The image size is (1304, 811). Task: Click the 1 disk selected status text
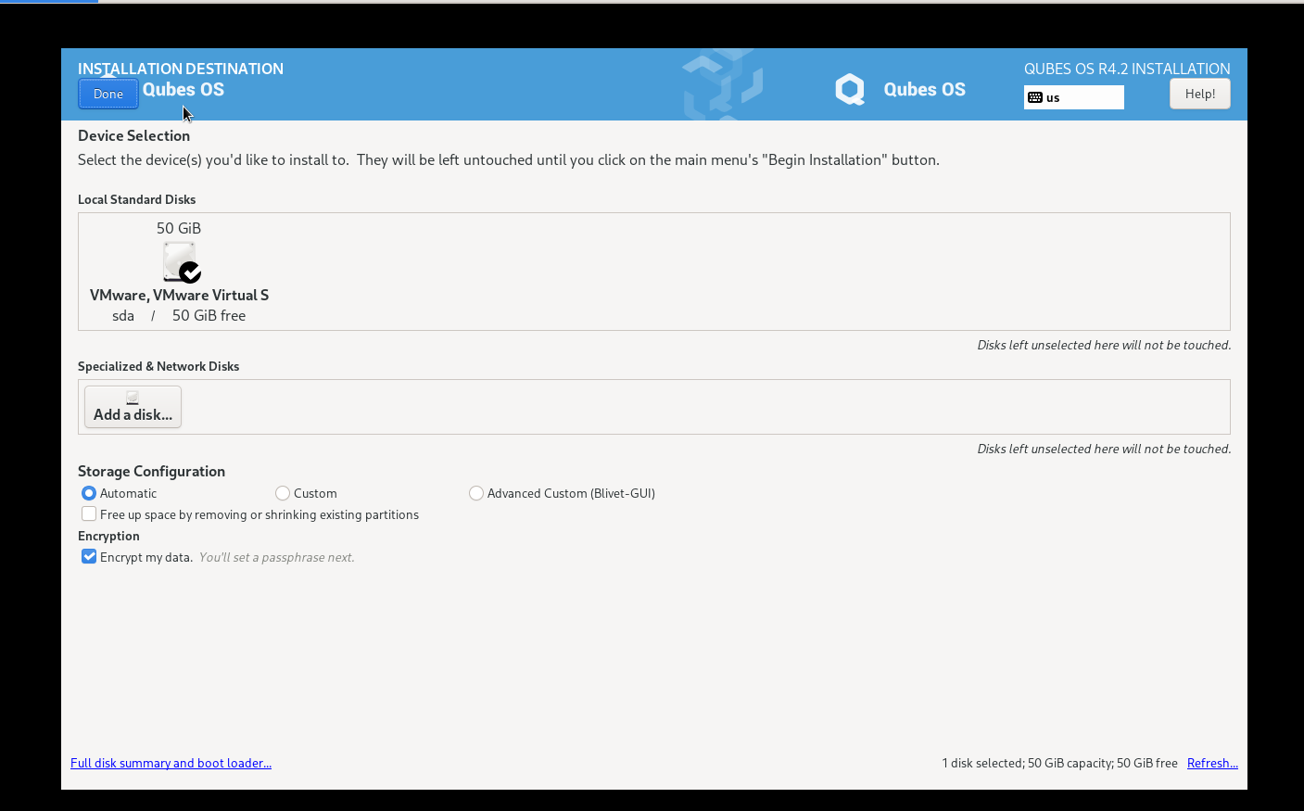tap(1059, 763)
